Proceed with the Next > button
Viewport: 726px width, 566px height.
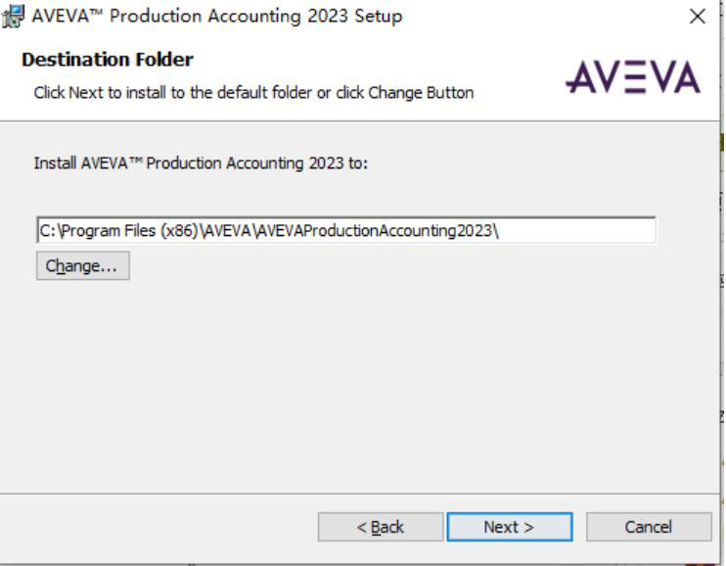510,527
